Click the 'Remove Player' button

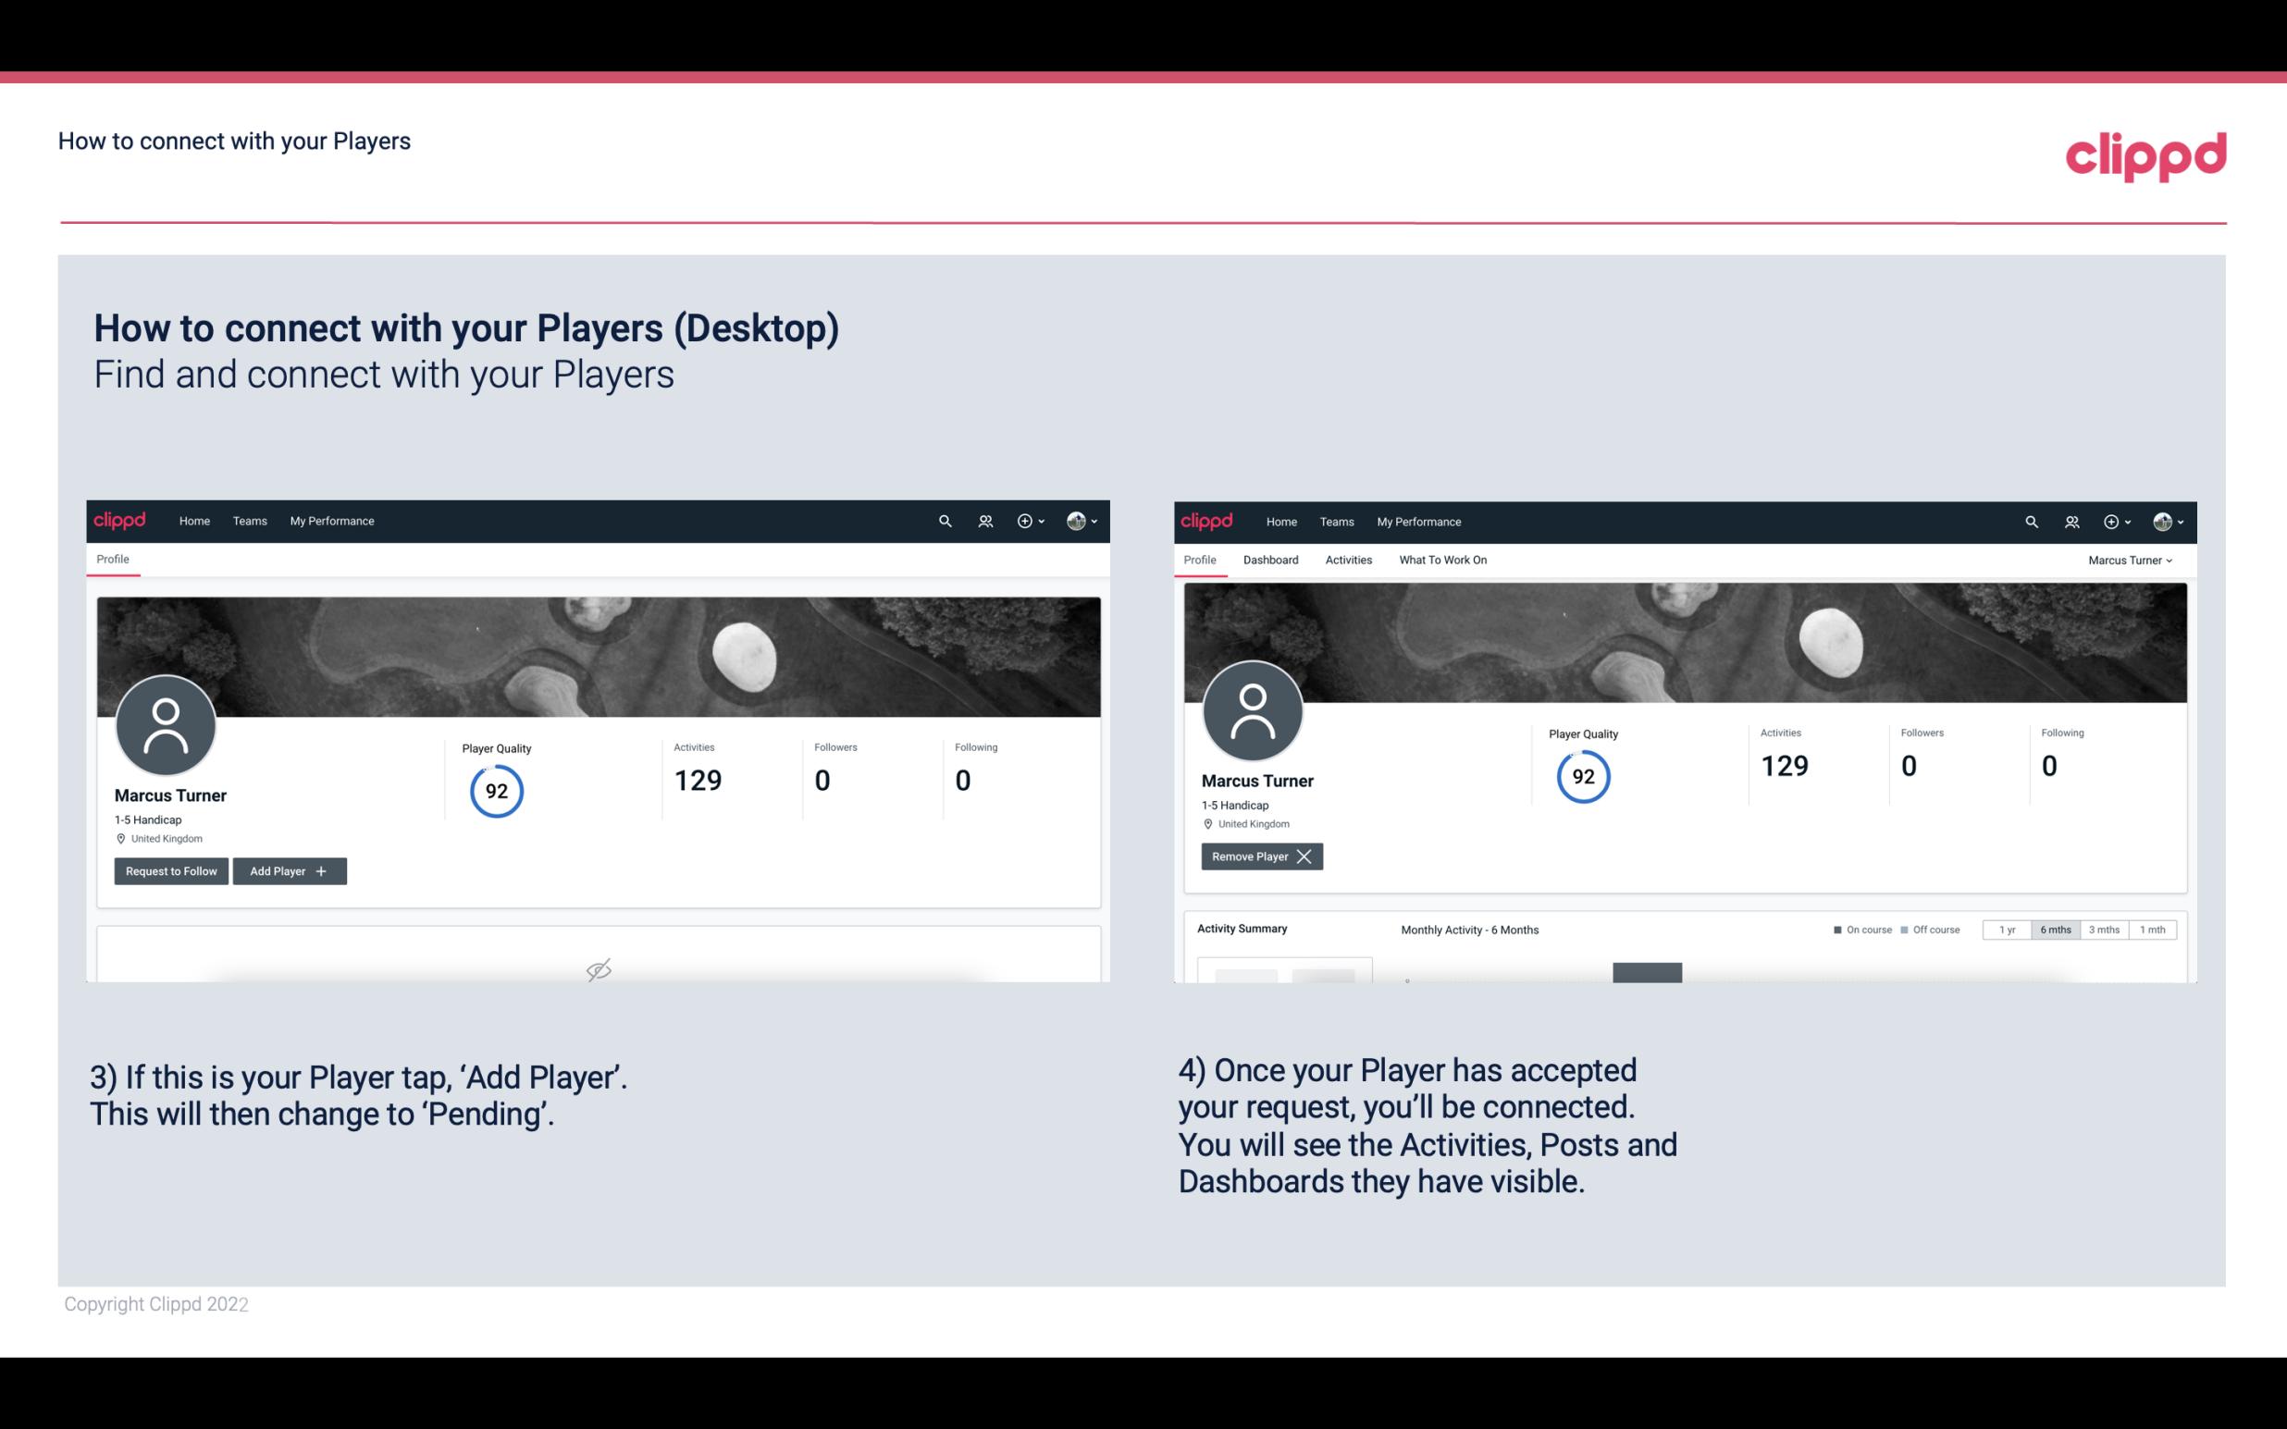pyautogui.click(x=1259, y=856)
